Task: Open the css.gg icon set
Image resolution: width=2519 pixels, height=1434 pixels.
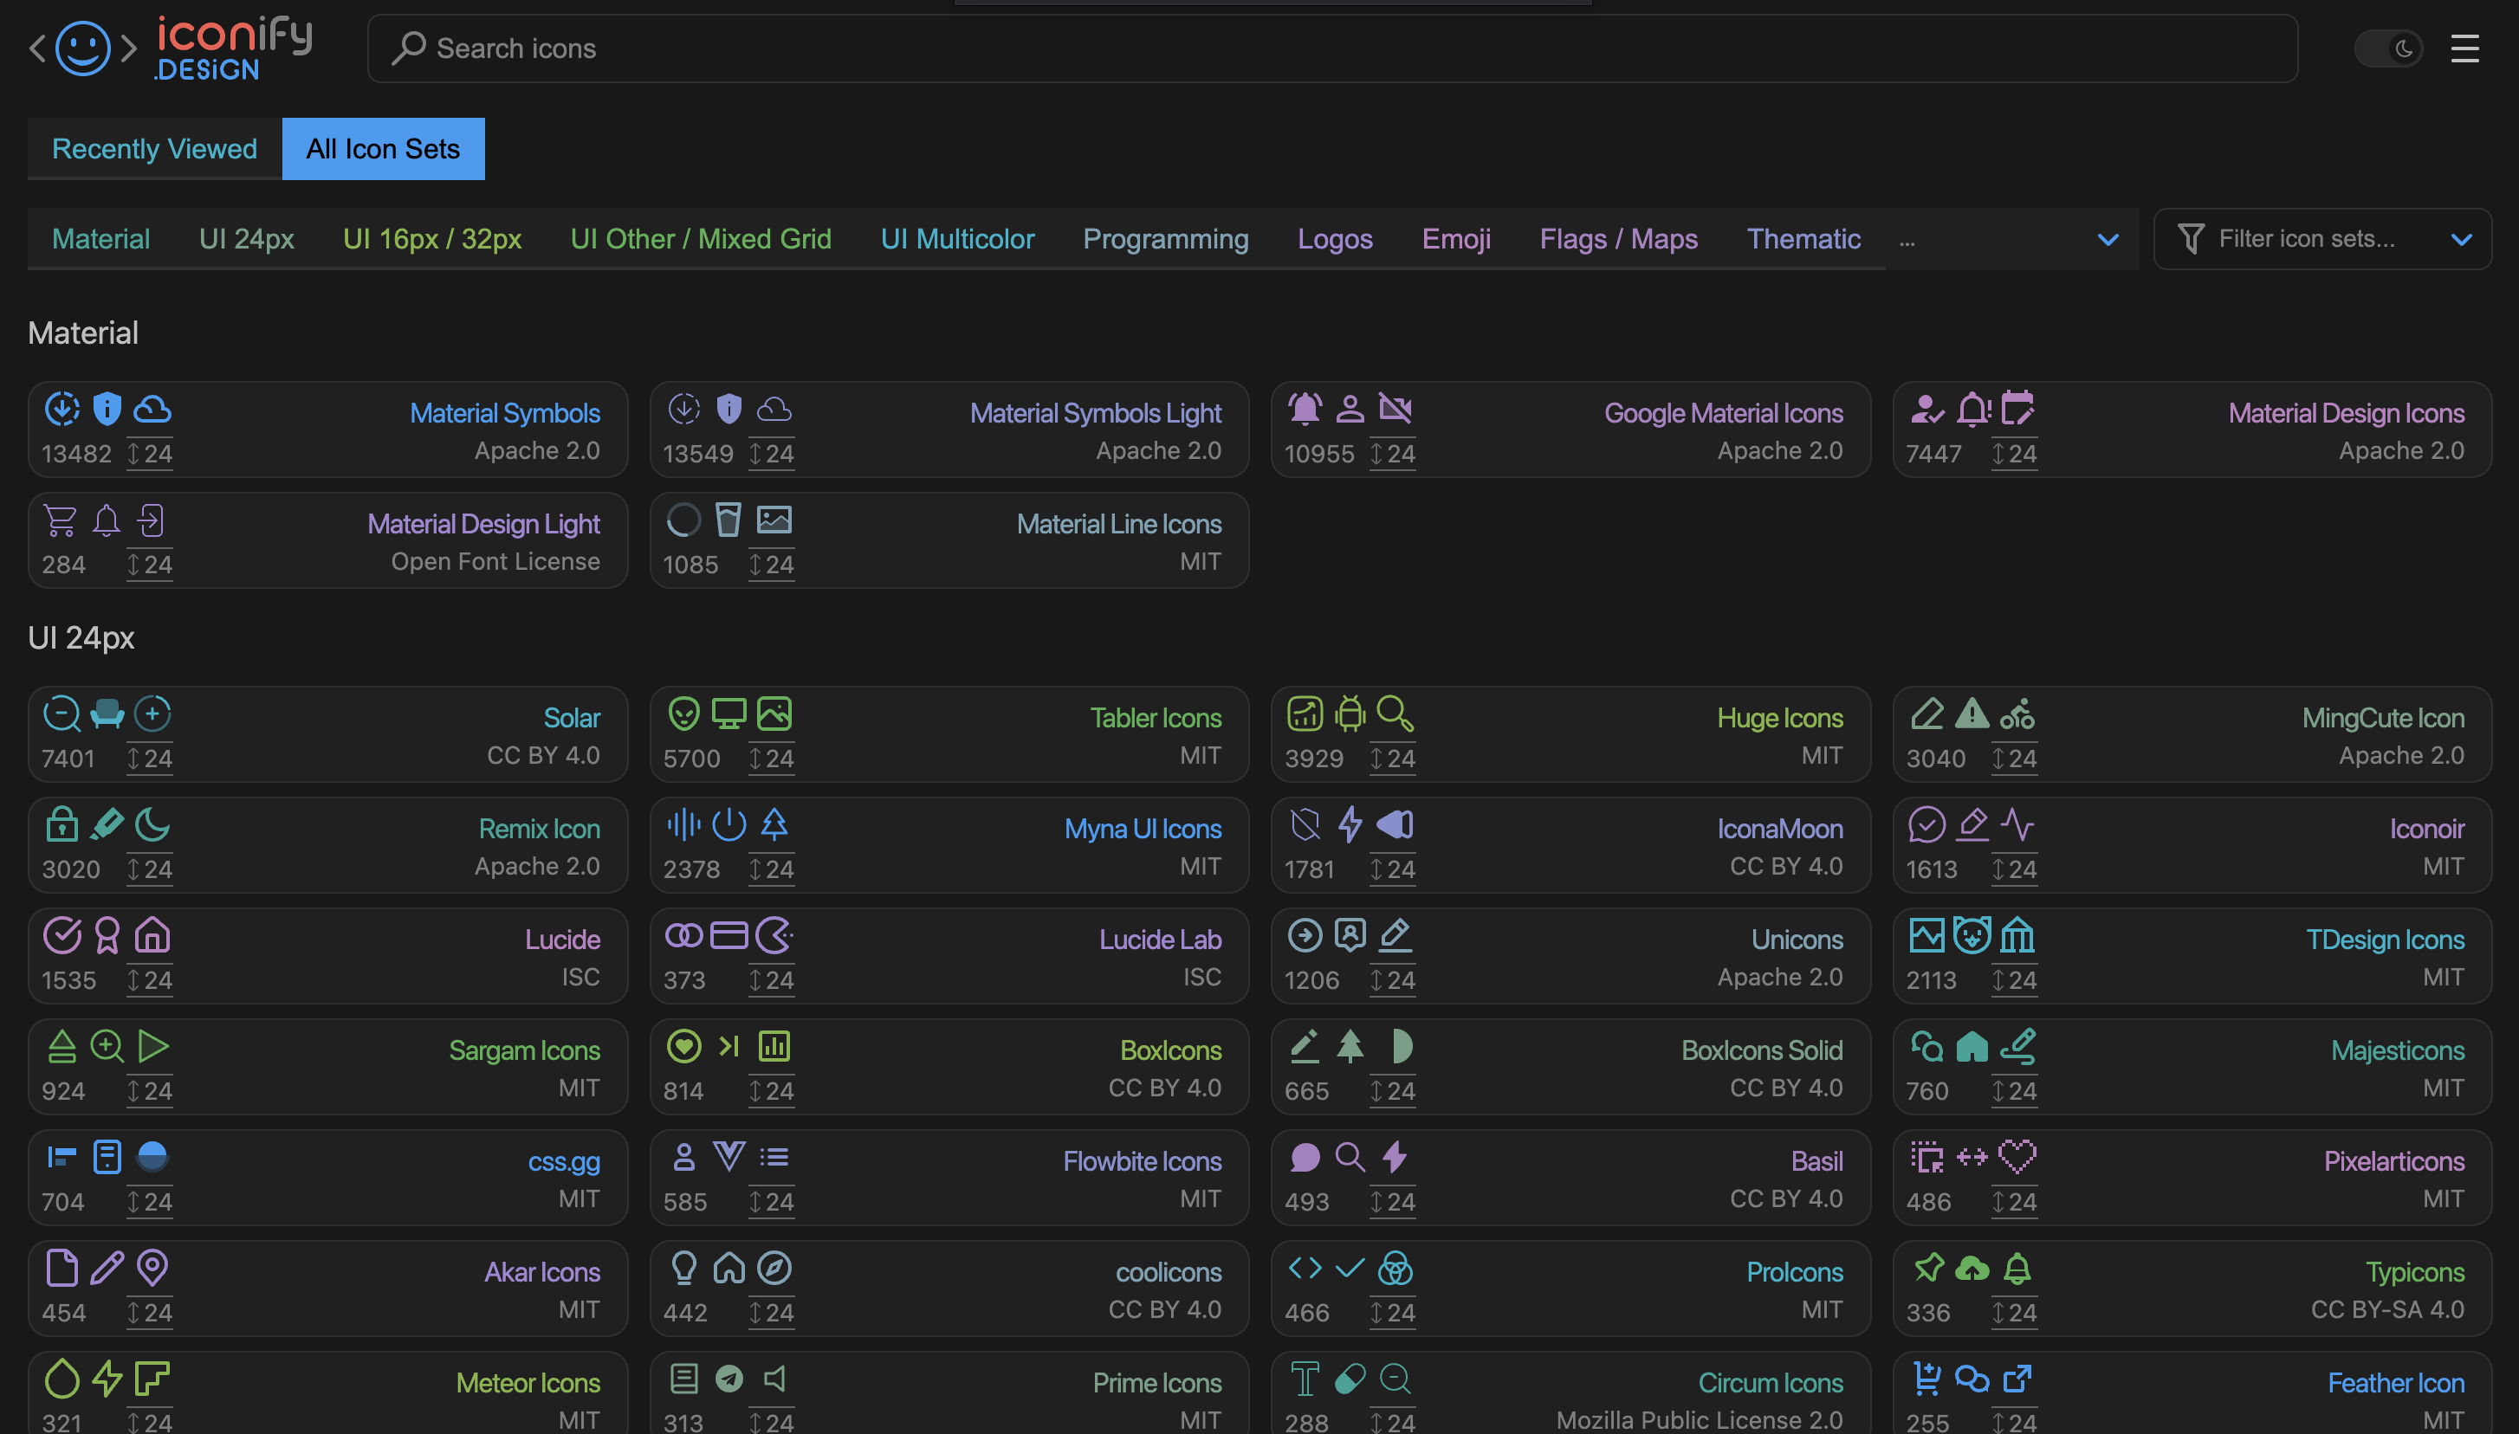Action: click(x=328, y=1178)
